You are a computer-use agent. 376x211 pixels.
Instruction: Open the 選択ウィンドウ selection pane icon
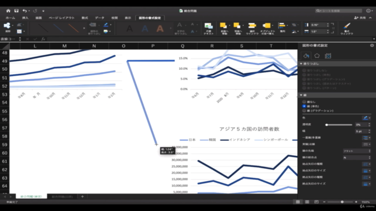(x=252, y=29)
